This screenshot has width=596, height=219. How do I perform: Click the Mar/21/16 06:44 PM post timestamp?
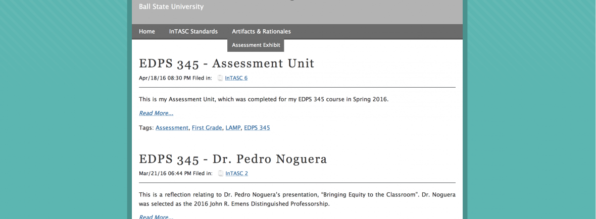pyautogui.click(x=165, y=174)
